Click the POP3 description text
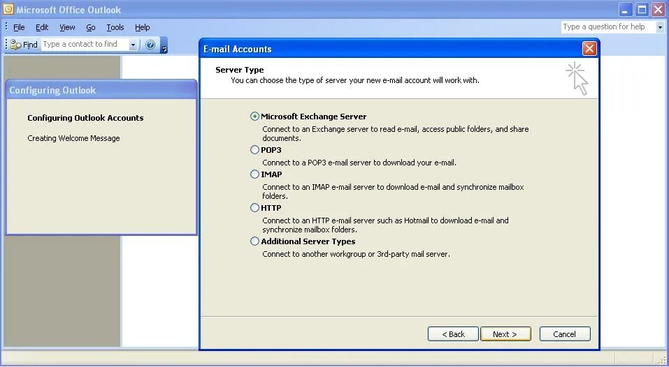669x367 pixels. (x=359, y=163)
